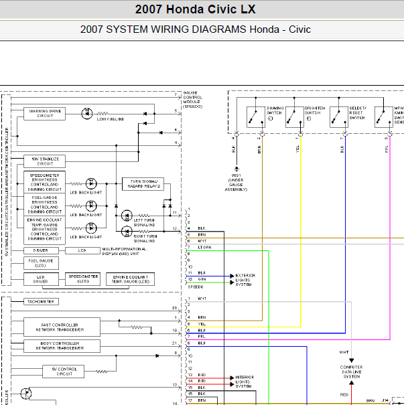Select the Turn Signal/Hazard Relay box
Screen dimensions: 404x405
click(143, 184)
